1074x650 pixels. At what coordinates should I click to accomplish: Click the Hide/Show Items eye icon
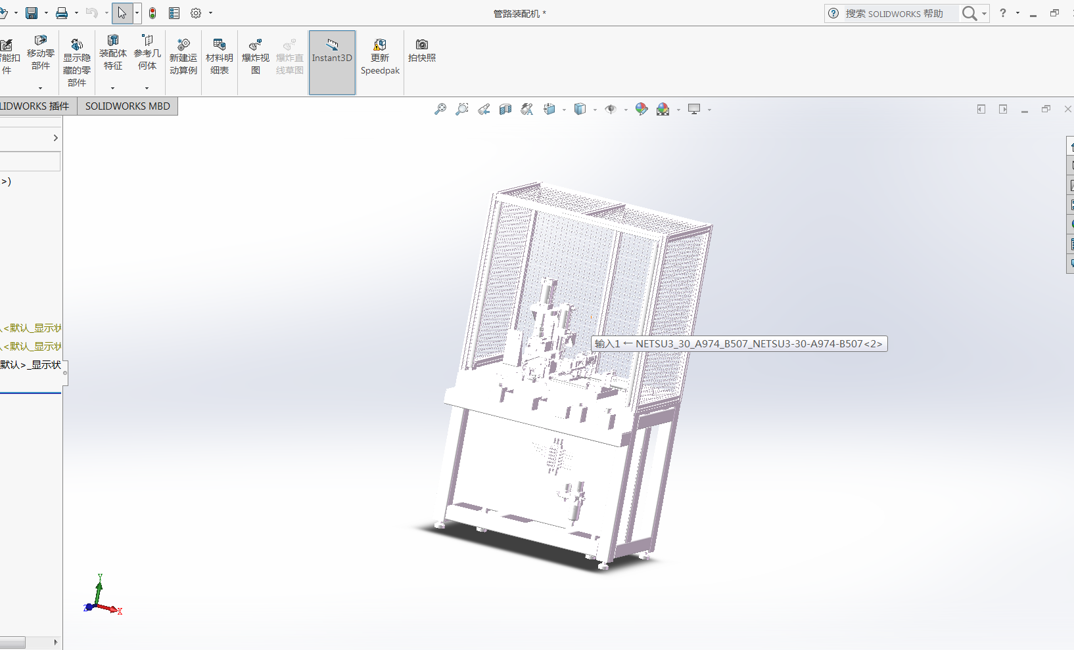tap(611, 109)
